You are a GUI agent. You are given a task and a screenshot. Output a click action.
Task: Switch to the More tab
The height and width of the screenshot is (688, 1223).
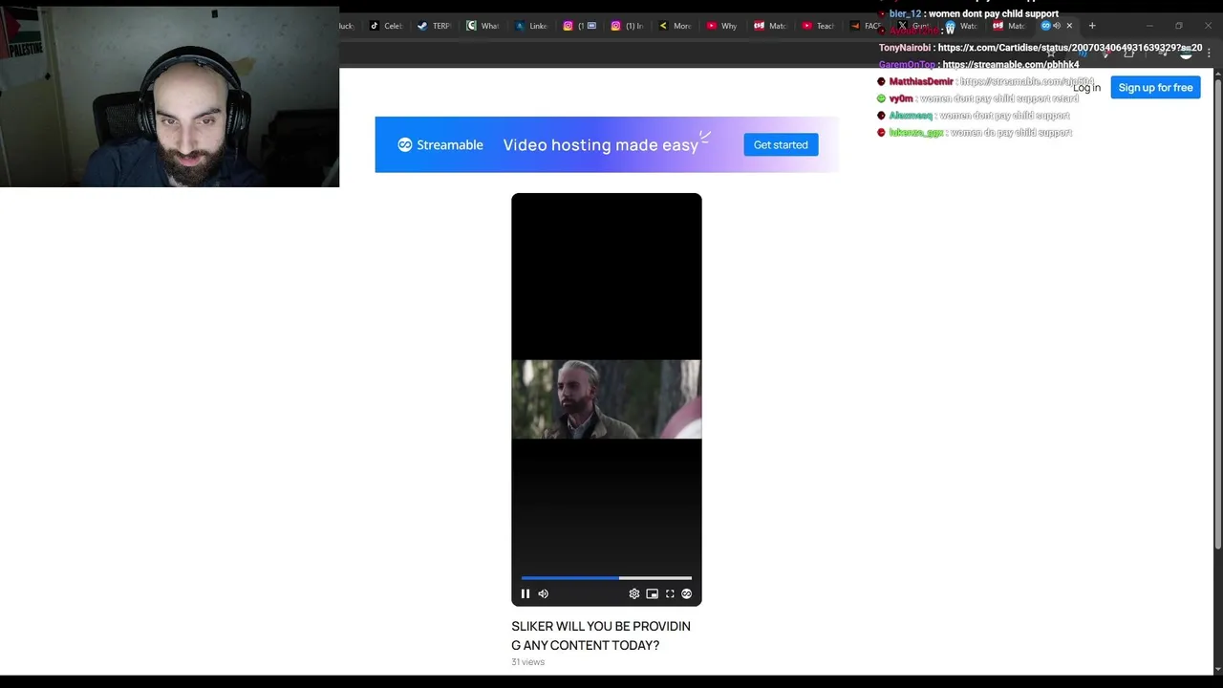[676, 26]
